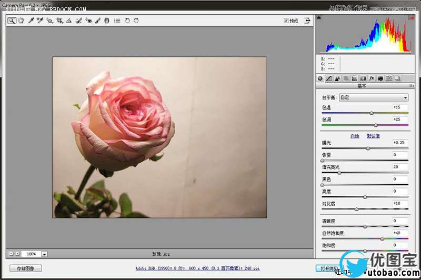Click the 色温 value field showing +15
Image resolution: width=421 pixels, height=280 pixels.
pyautogui.click(x=400, y=107)
